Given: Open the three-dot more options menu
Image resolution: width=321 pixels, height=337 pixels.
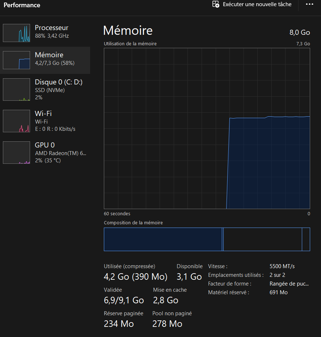Looking at the screenshot, I should pos(309,4).
